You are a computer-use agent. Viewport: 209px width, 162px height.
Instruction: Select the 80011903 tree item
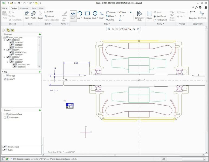click(x=22, y=67)
